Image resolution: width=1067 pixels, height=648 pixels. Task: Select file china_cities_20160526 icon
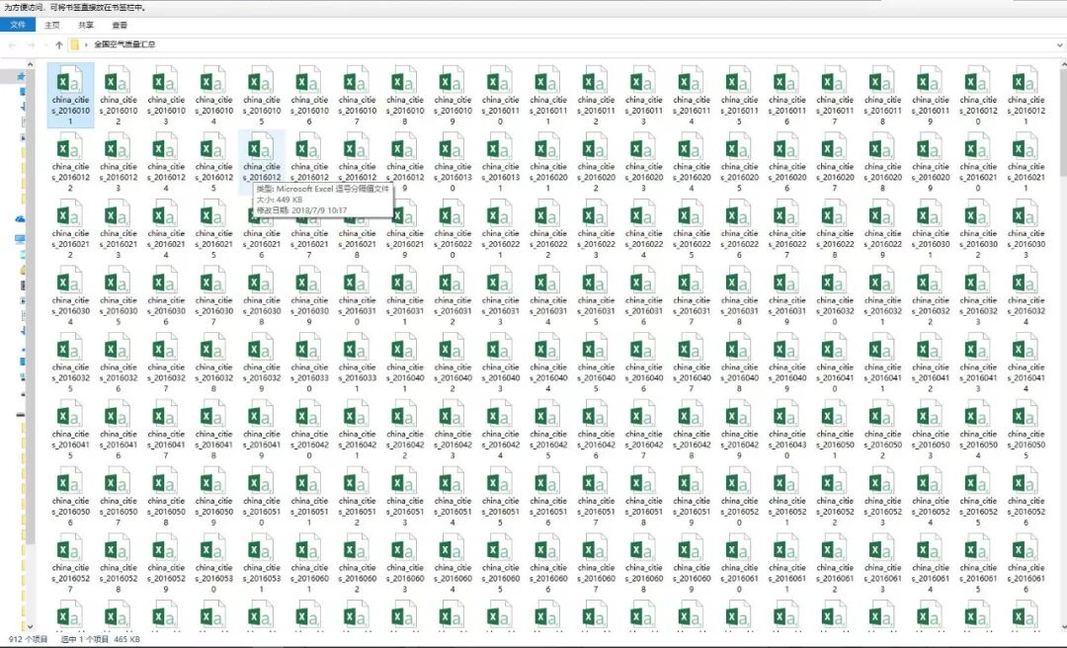1026,481
